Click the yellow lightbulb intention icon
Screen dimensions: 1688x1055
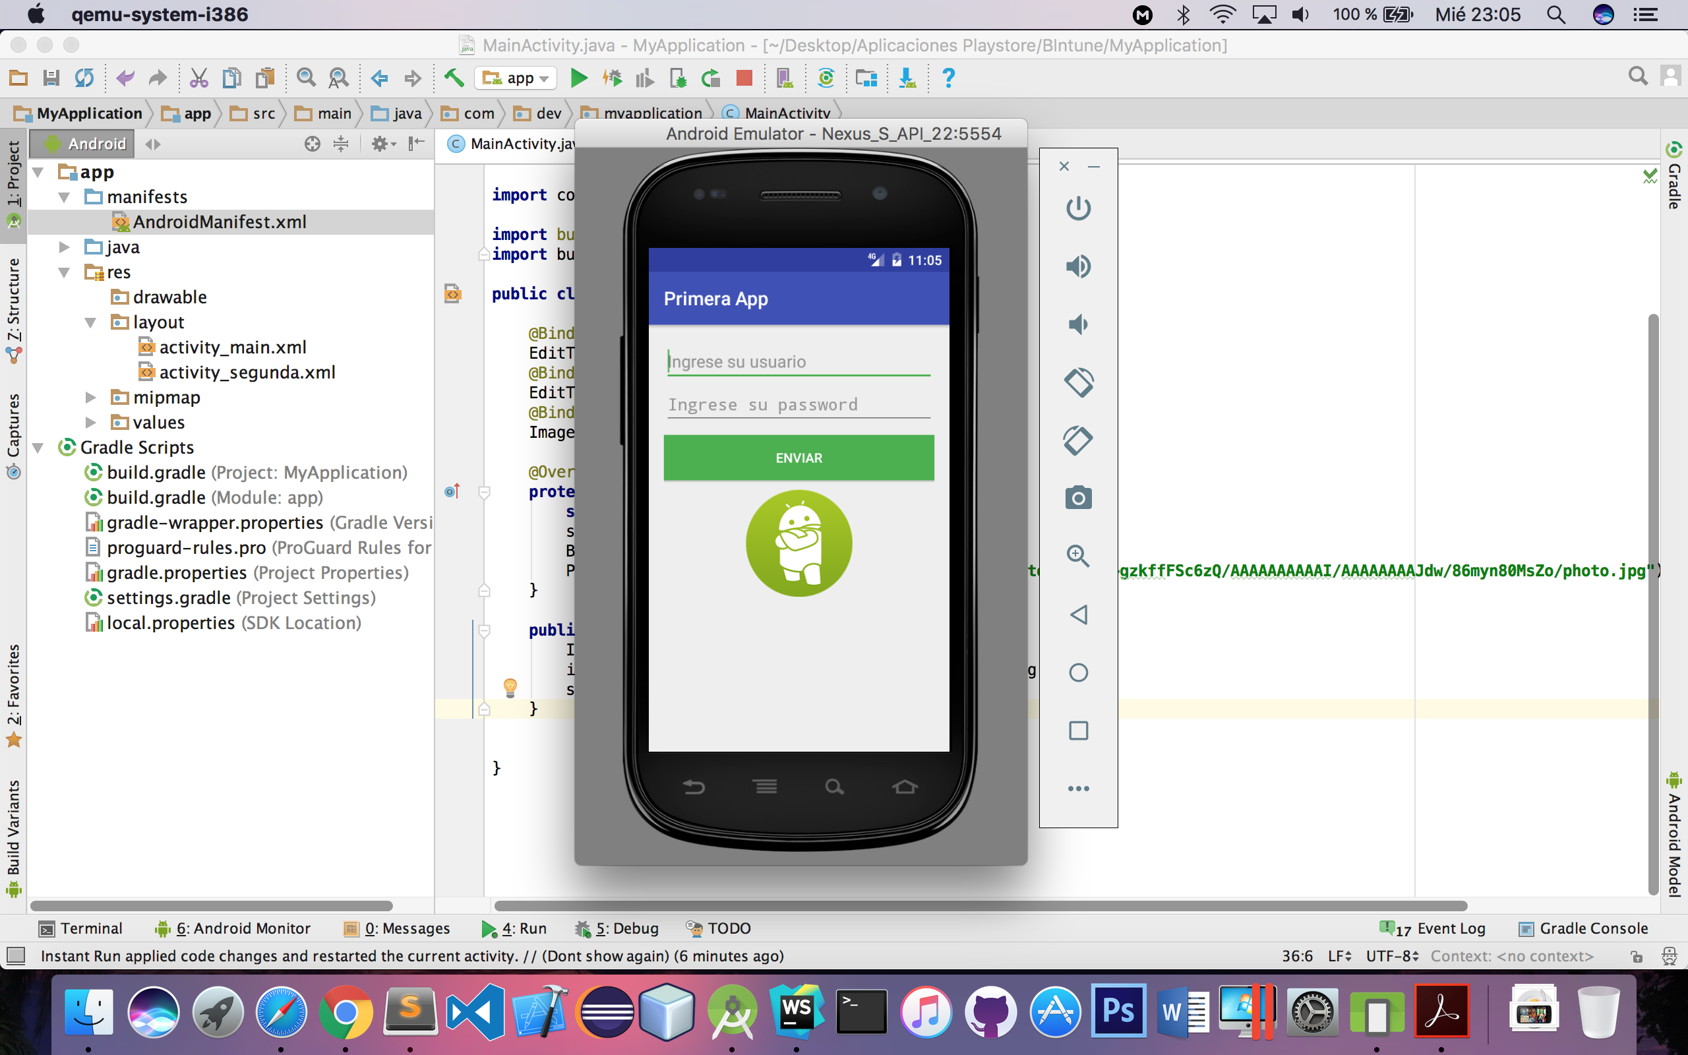[510, 687]
